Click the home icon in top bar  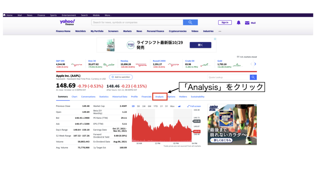[4, 15]
